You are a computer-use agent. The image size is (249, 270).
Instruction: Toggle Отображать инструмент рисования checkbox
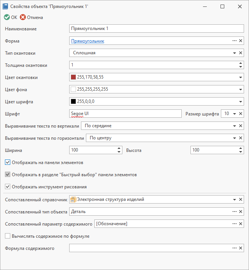(8, 187)
